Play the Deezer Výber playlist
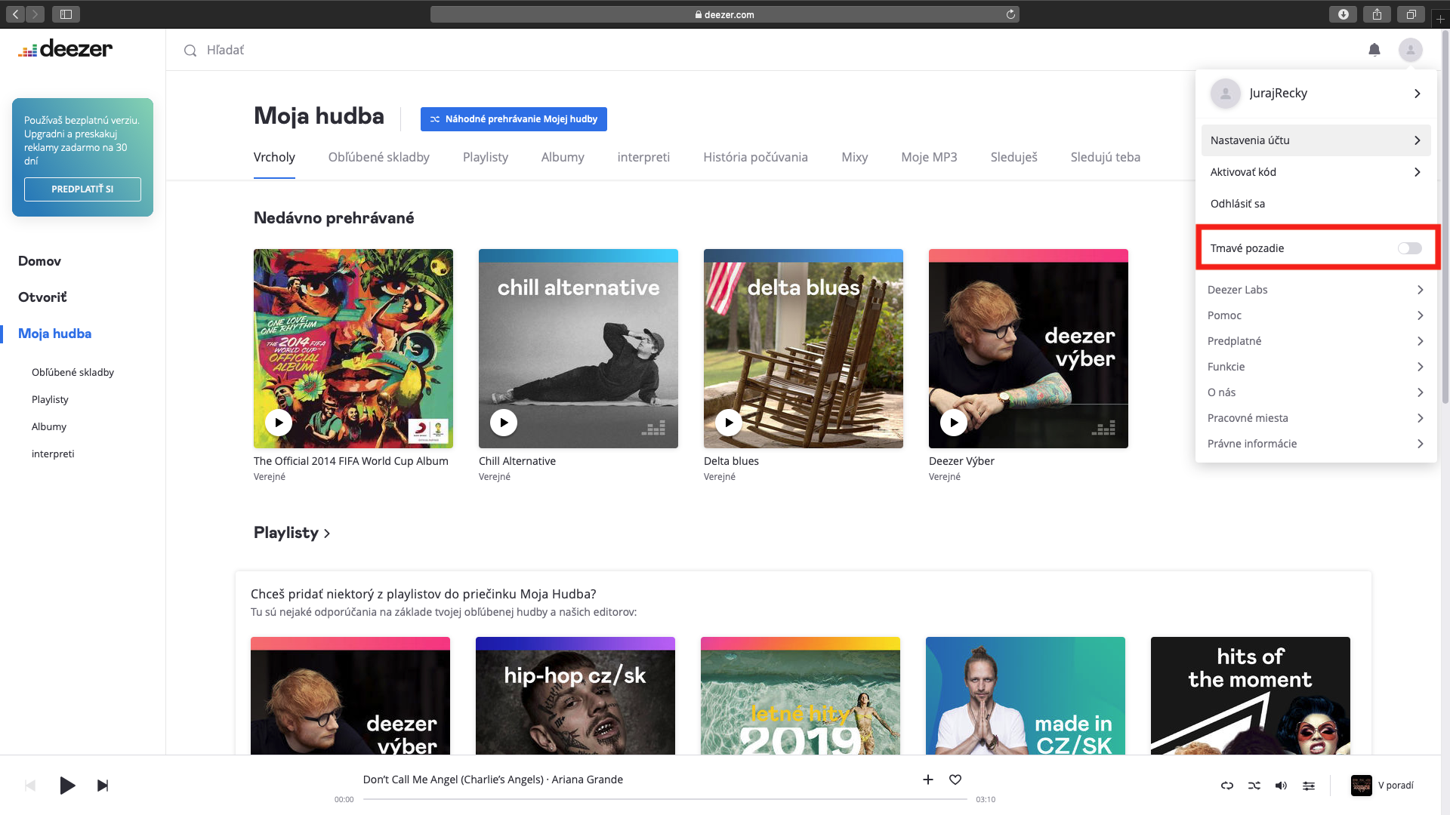 pyautogui.click(x=954, y=423)
